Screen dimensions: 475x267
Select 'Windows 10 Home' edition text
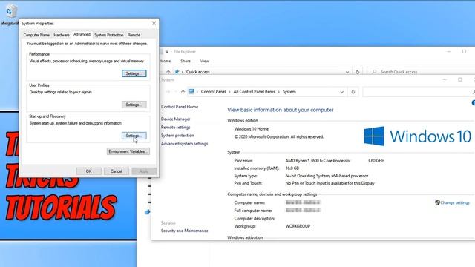(x=251, y=129)
